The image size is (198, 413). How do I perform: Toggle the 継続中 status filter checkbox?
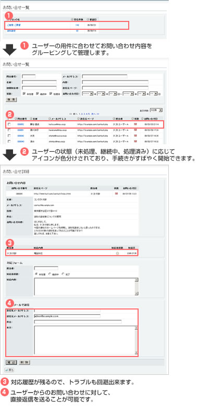(x=38, y=94)
